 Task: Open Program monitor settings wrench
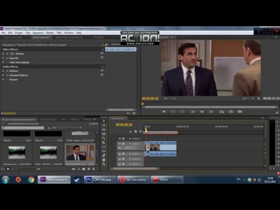coord(258,99)
